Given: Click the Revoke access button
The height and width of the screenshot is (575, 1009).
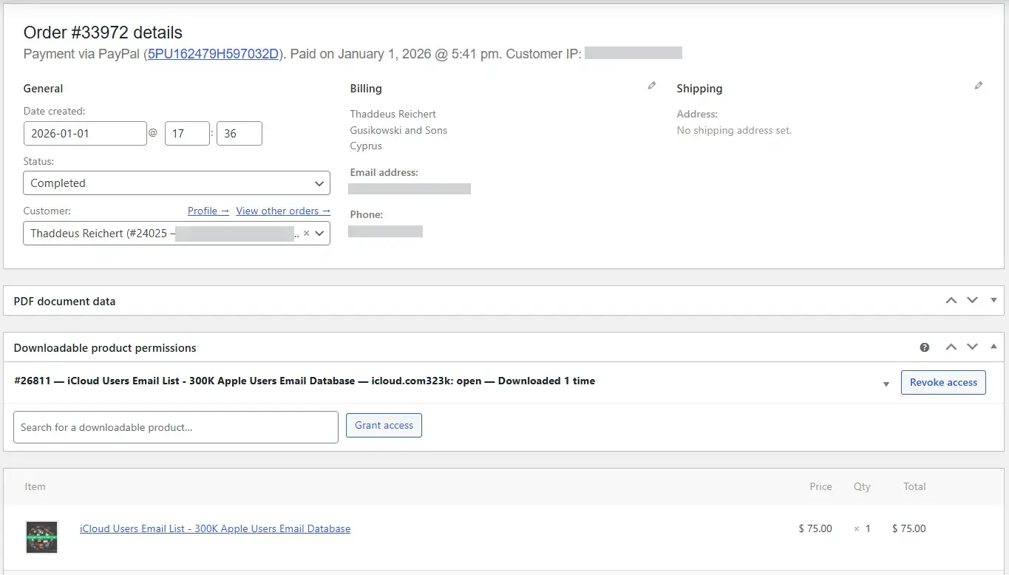Looking at the screenshot, I should [x=942, y=382].
